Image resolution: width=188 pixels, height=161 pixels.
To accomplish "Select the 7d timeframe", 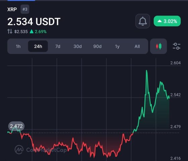I will click(x=58, y=46).
